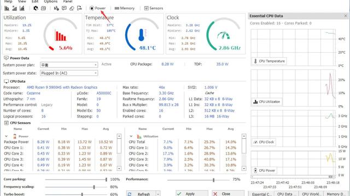
Task: Toggle the CPU Sensors section expander
Action: tap(6, 123)
